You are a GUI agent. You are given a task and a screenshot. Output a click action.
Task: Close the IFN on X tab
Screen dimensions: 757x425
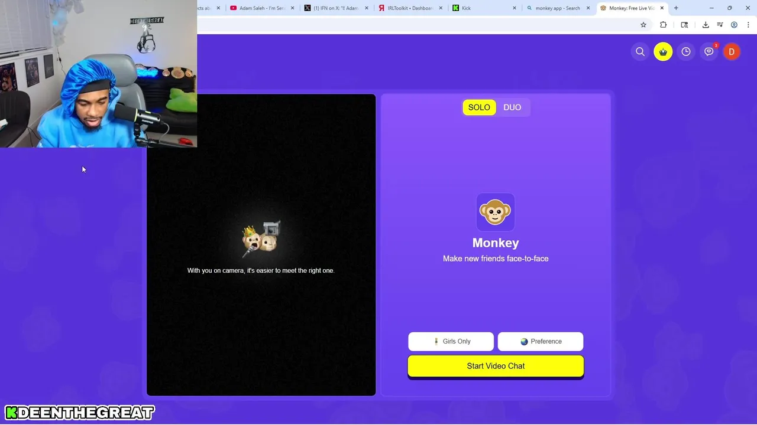point(367,8)
